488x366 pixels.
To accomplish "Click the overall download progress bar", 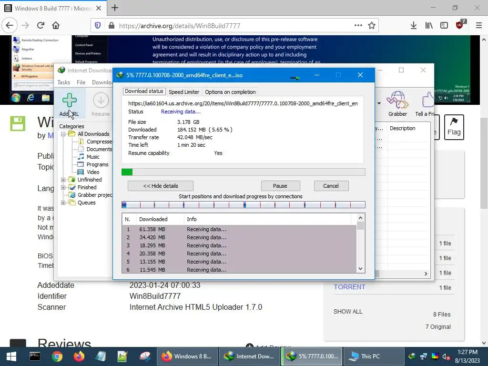I will pyautogui.click(x=244, y=172).
